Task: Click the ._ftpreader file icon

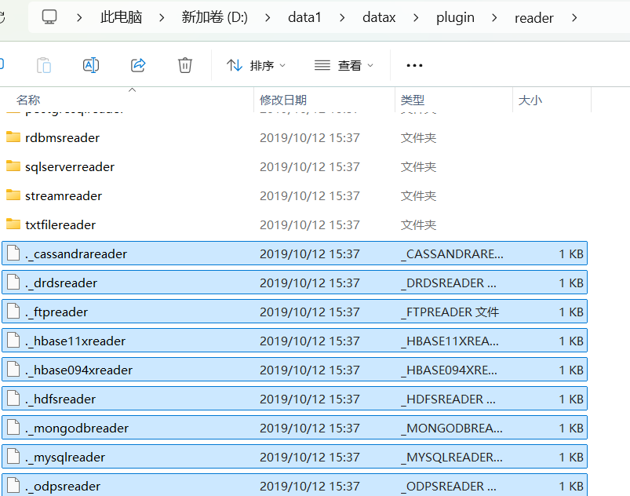Action: point(13,311)
